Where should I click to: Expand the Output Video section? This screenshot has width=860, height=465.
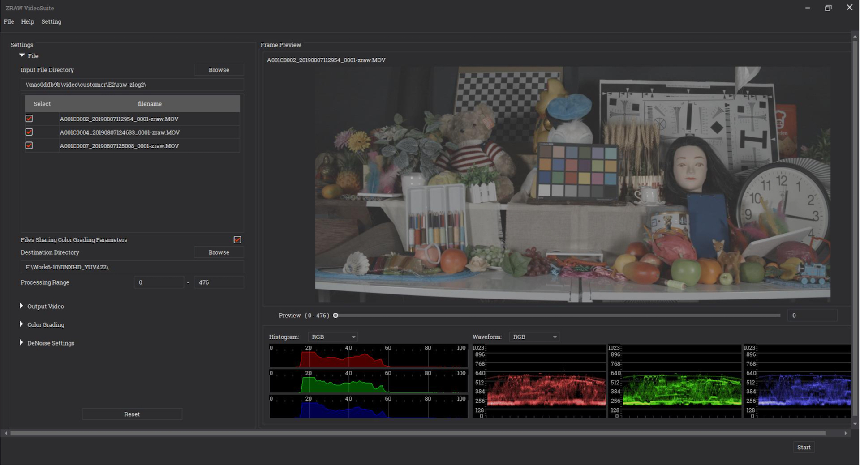click(x=21, y=306)
